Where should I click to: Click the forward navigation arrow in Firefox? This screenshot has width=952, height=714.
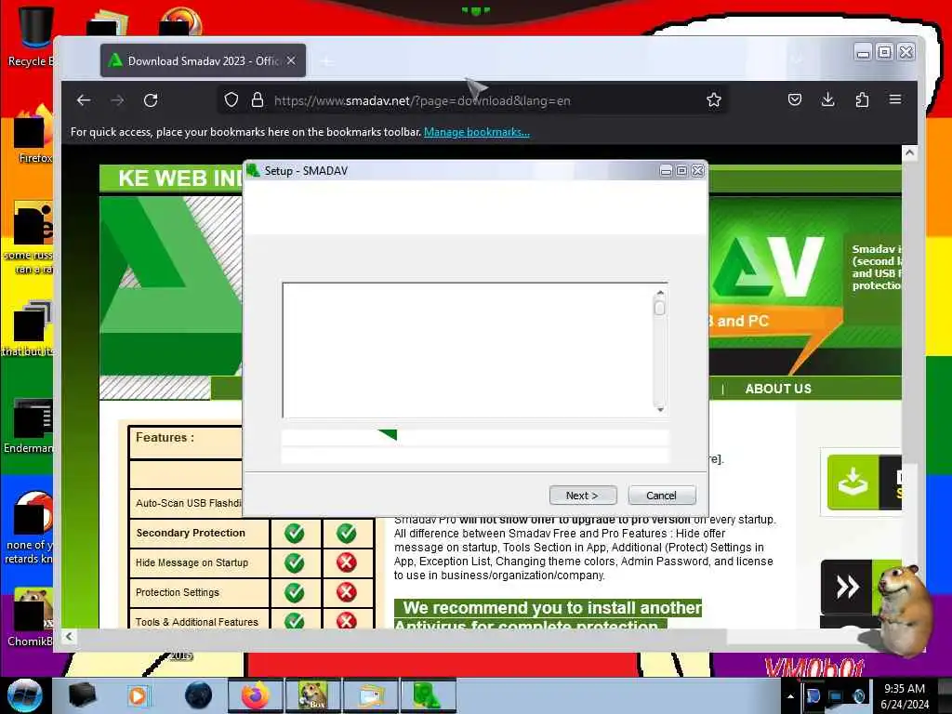(x=118, y=100)
